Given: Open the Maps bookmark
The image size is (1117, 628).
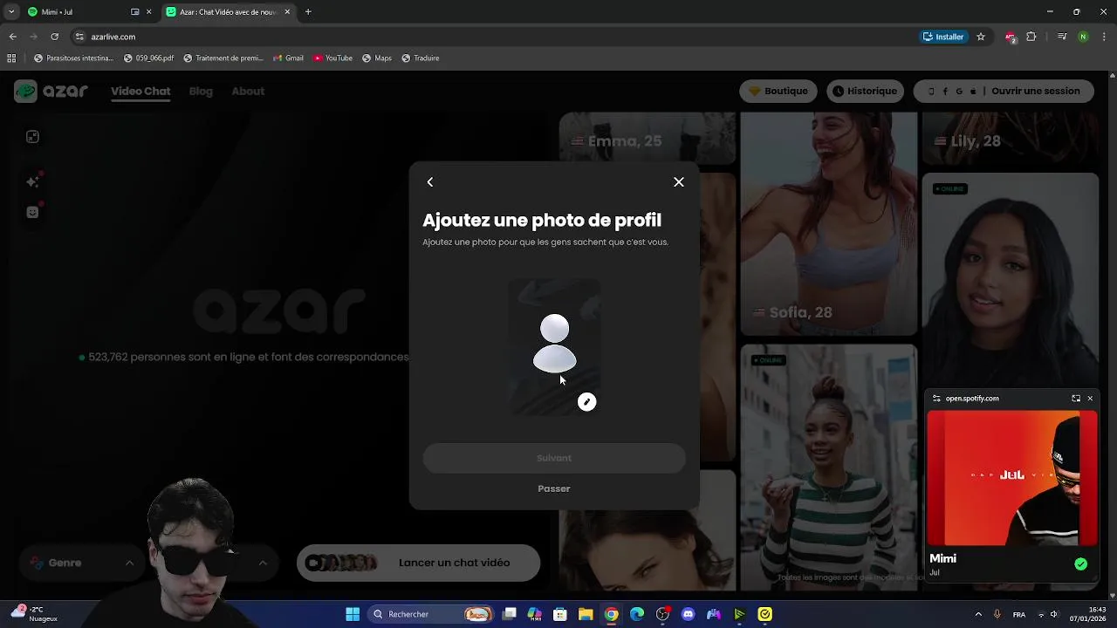Looking at the screenshot, I should [x=376, y=58].
